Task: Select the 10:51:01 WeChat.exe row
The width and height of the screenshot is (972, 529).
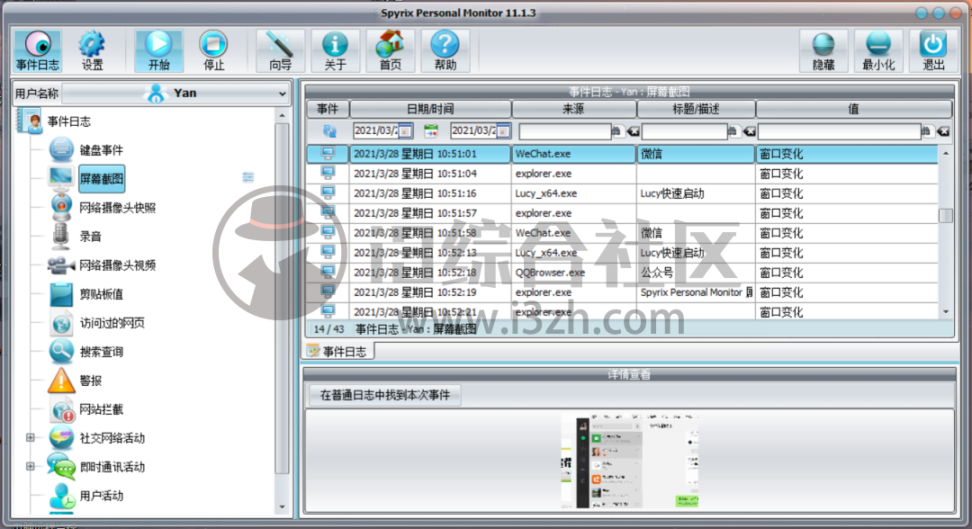Action: (x=623, y=154)
